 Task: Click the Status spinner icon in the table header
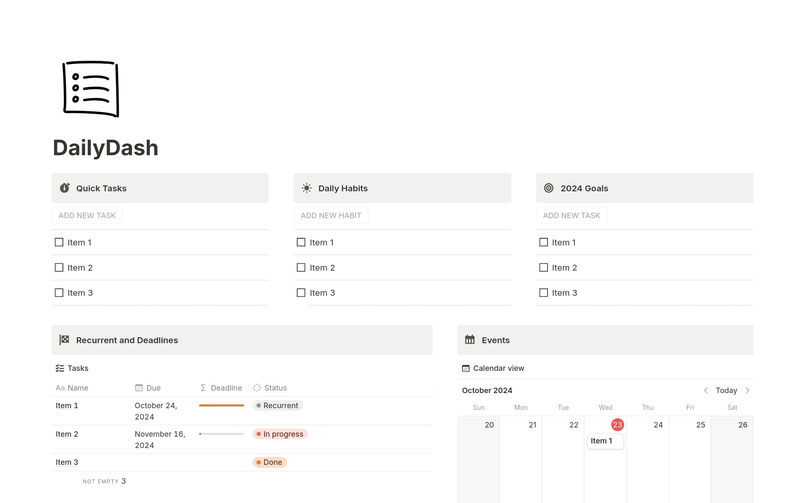pyautogui.click(x=256, y=388)
